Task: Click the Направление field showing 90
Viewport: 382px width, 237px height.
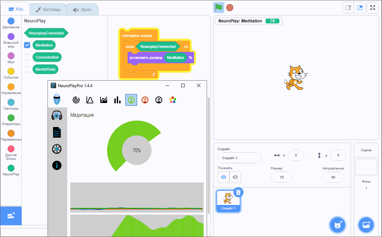Action: coord(333,177)
